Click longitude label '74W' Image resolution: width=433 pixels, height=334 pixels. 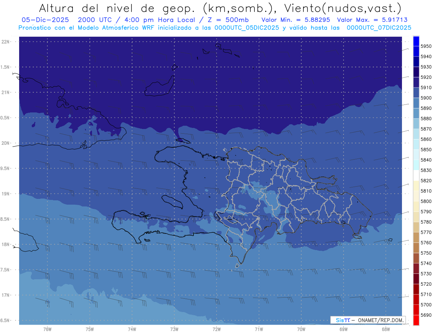132,329
